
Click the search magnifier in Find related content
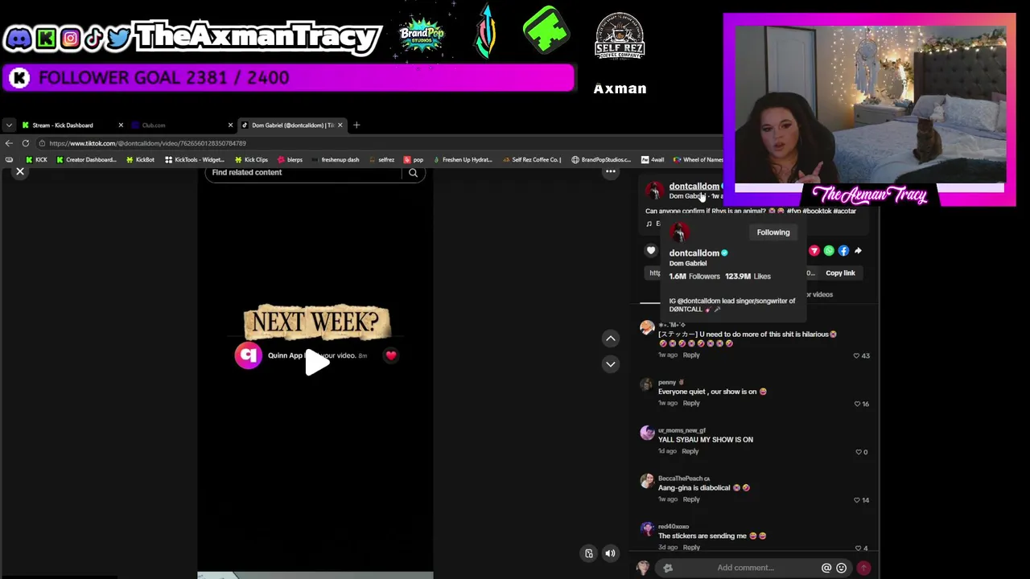(413, 173)
